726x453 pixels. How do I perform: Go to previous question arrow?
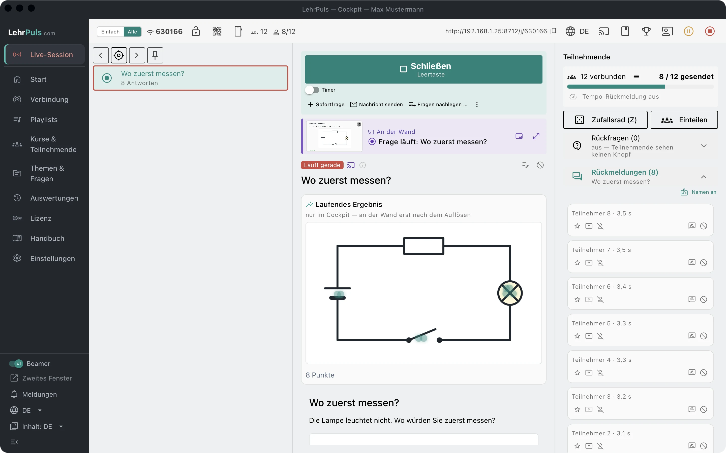pyautogui.click(x=101, y=55)
